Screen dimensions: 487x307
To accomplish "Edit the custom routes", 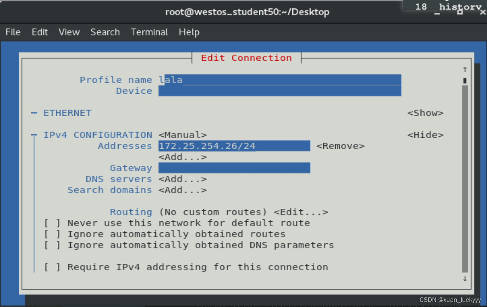I will click(301, 212).
